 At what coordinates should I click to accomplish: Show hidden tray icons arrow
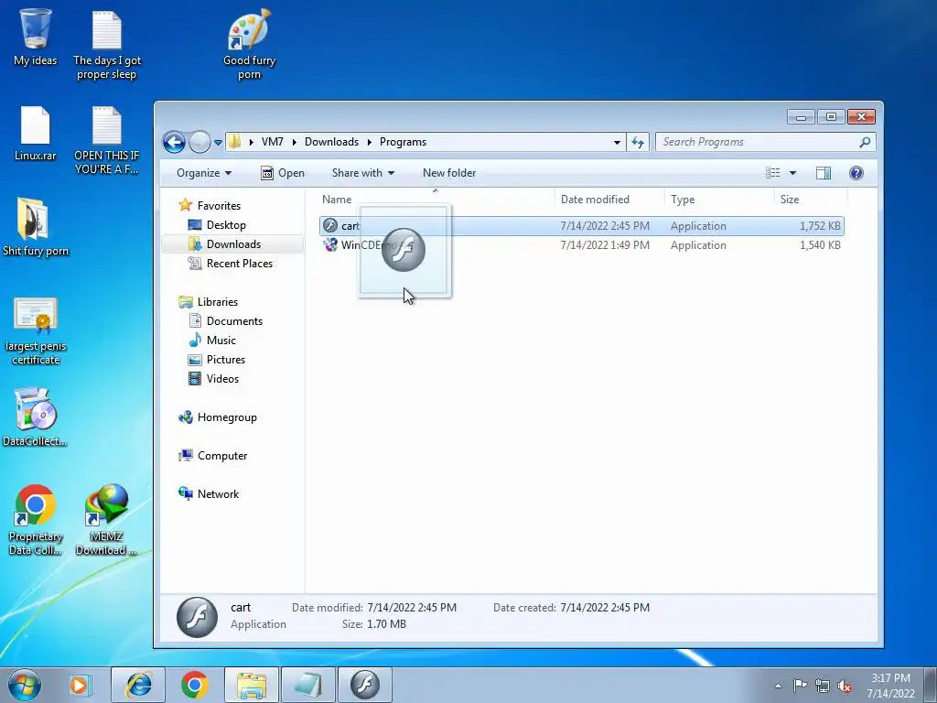tap(778, 686)
